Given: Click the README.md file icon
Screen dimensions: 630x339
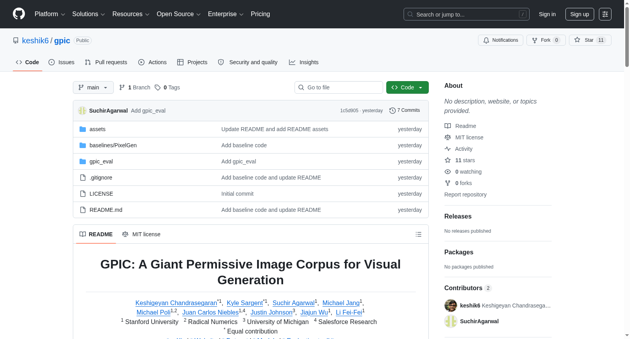Looking at the screenshot, I should [x=83, y=210].
